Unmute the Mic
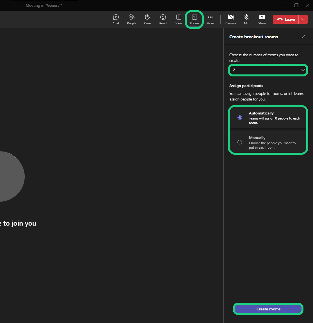 [246, 20]
